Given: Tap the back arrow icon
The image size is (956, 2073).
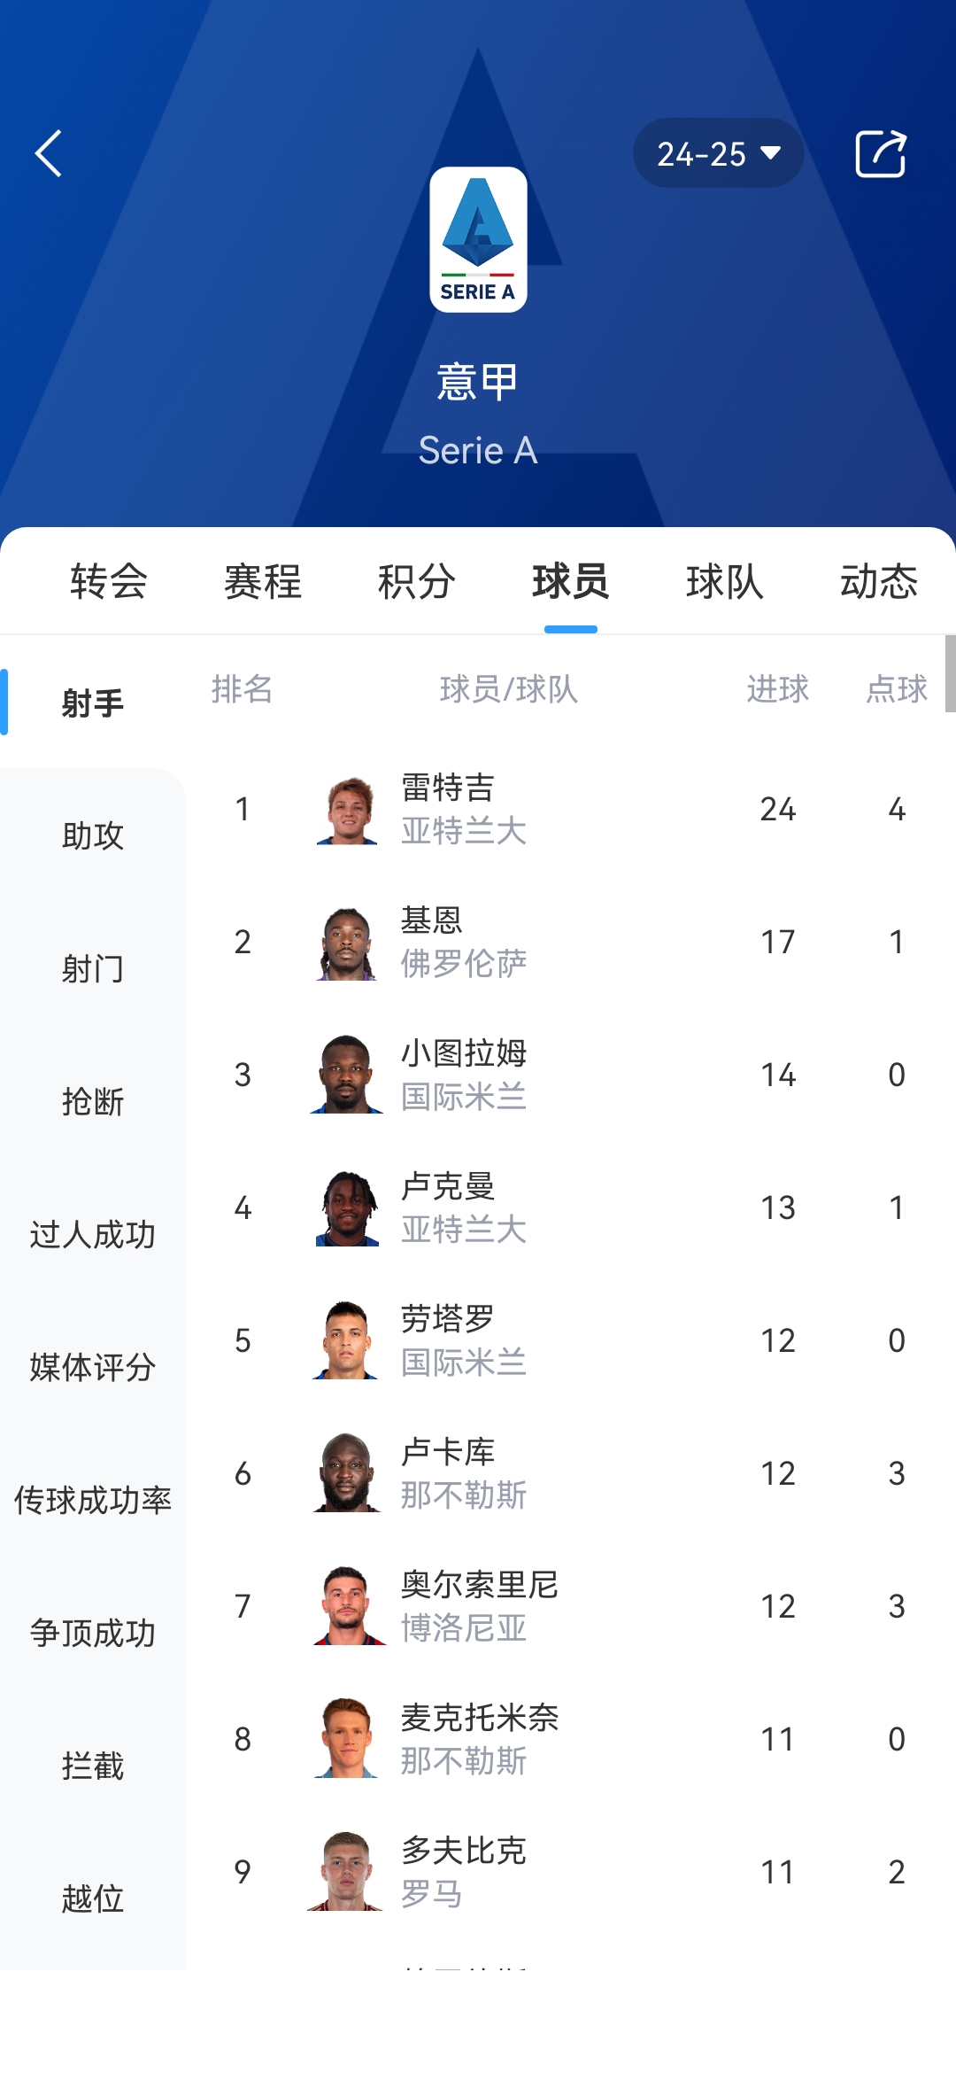Looking at the screenshot, I should (x=49, y=153).
